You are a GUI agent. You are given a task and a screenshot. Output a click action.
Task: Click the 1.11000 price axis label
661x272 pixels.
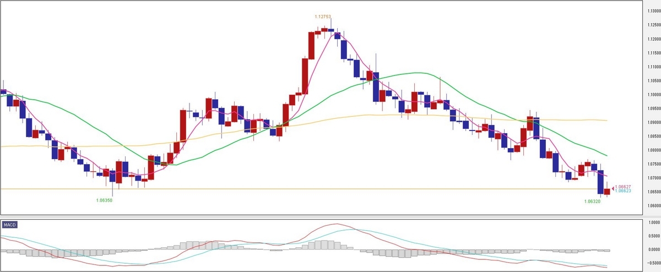[654, 67]
